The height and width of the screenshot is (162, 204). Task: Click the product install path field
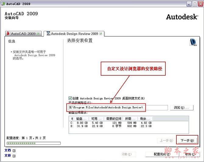(x=118, y=108)
